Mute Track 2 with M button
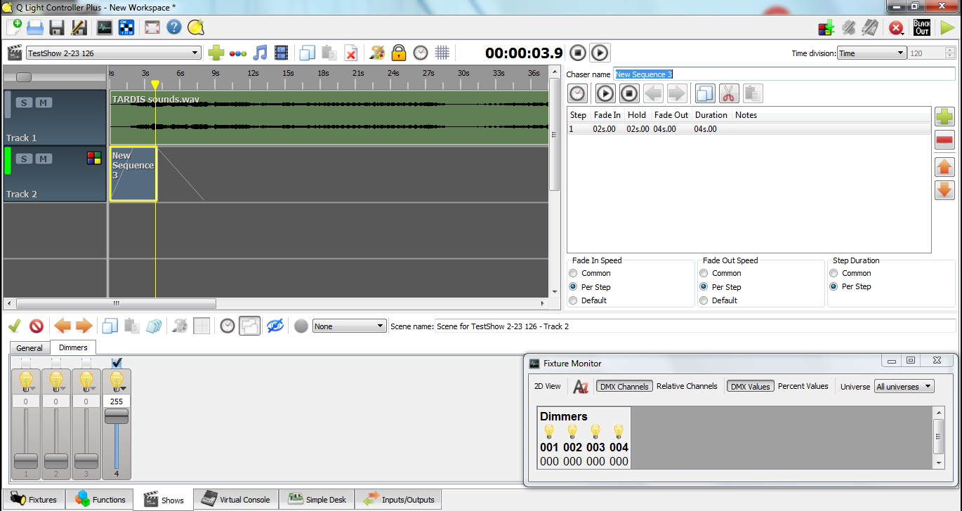The width and height of the screenshot is (962, 511). point(44,159)
